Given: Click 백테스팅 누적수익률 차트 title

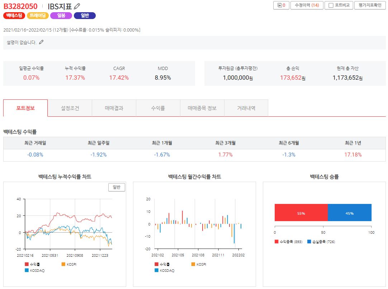Looking at the screenshot, I should 65,177.
